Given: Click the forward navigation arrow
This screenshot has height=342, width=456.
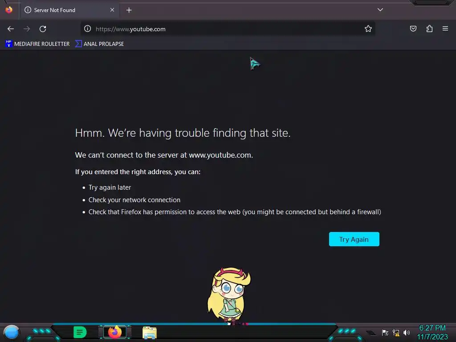Looking at the screenshot, I should [x=27, y=29].
